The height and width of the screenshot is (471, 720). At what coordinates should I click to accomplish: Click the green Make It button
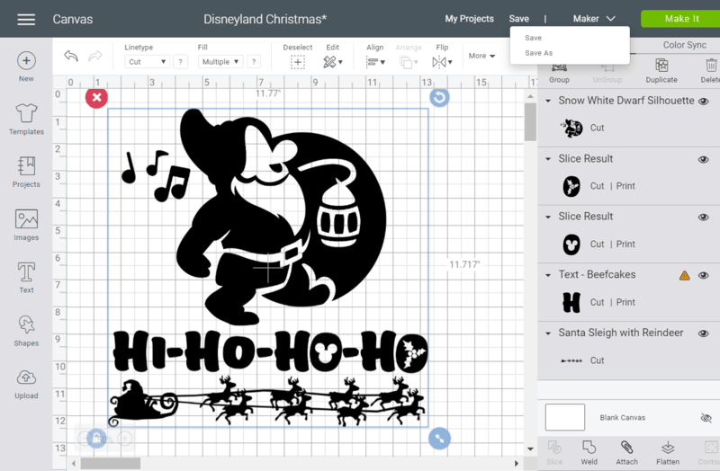pos(681,19)
